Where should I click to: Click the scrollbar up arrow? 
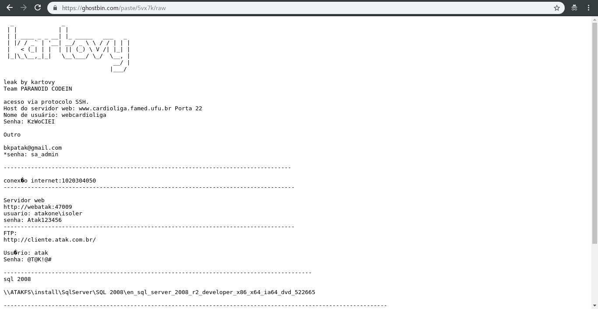click(594, 19)
